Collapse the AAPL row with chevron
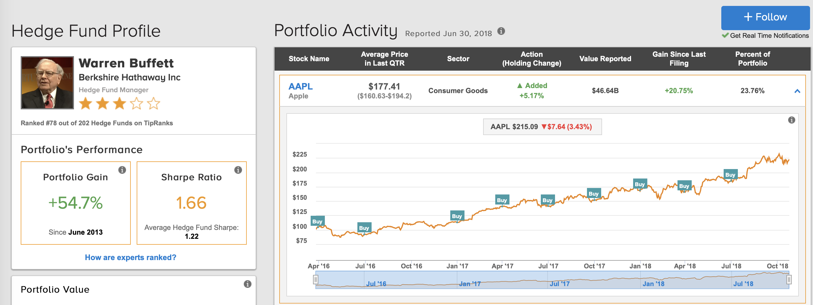Image resolution: width=813 pixels, height=305 pixels. (797, 91)
